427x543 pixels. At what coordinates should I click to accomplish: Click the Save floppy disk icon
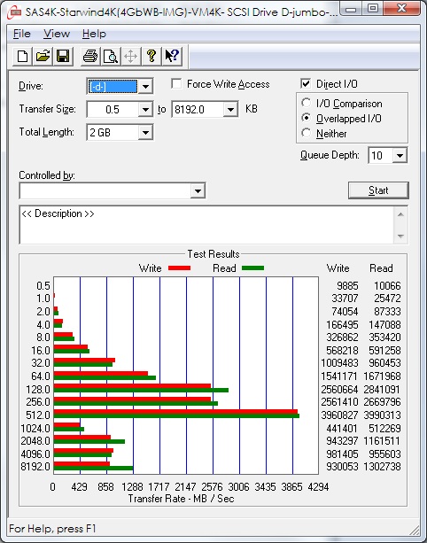click(63, 56)
